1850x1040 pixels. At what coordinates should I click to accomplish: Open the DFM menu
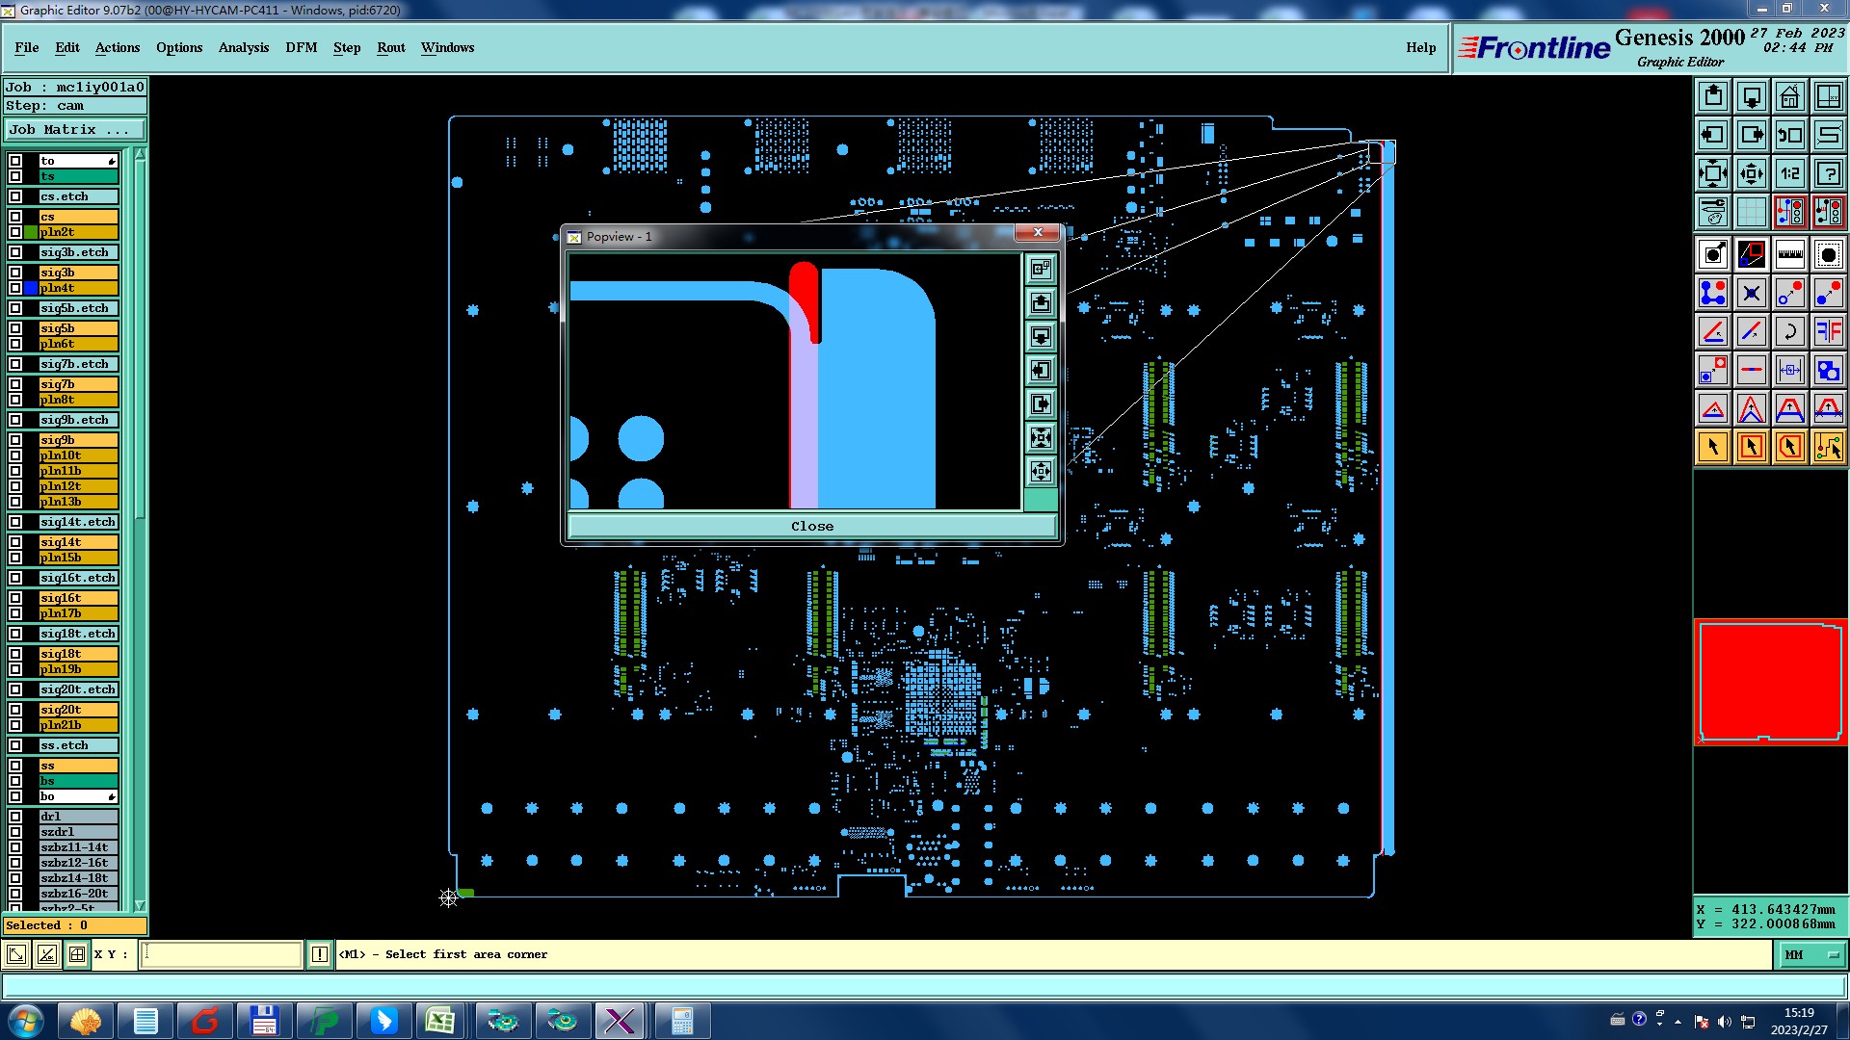302,47
